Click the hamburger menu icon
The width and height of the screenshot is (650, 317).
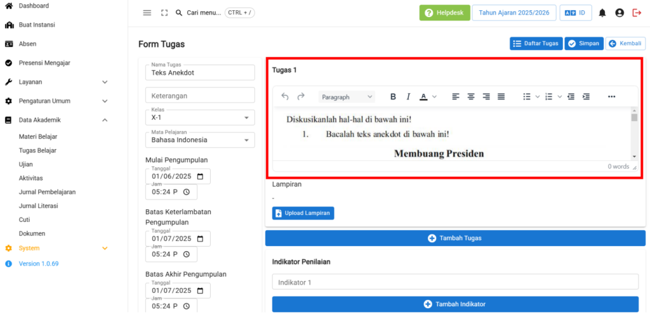[147, 13]
